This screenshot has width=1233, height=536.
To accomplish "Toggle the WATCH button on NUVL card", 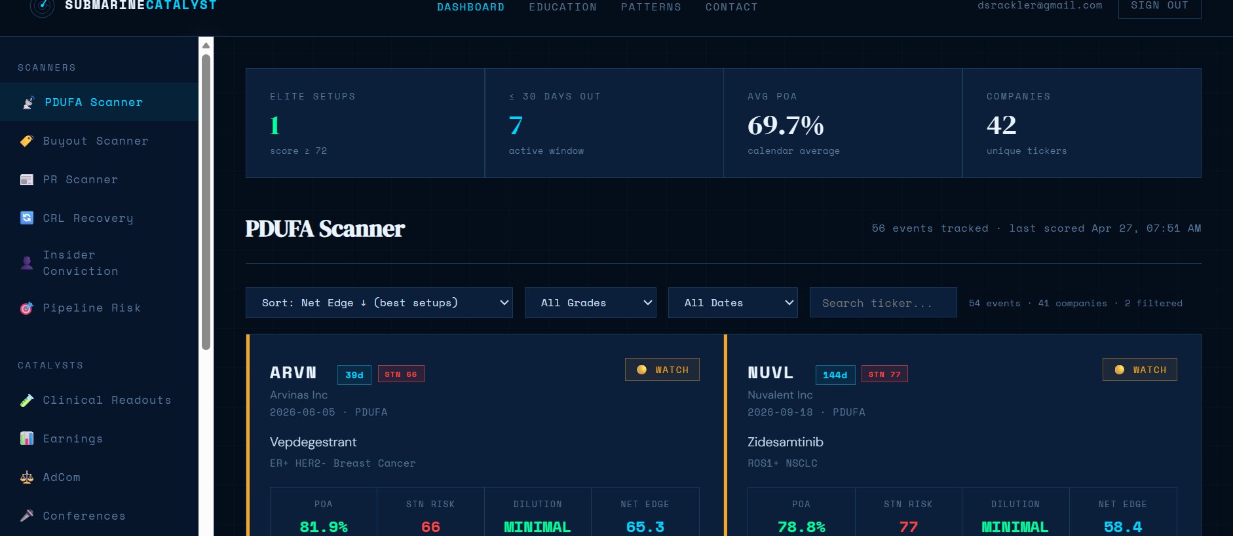I will [1139, 370].
